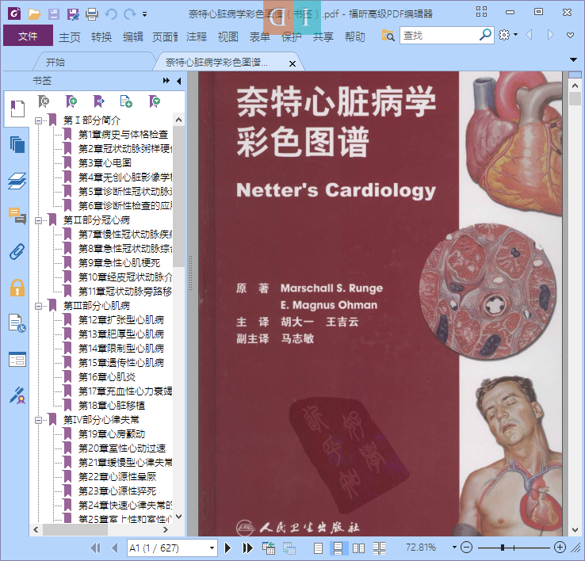
Task: Click the zoom slider handle
Action: 503,548
